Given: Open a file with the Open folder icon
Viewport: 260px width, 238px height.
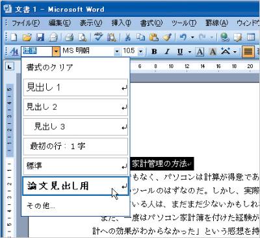Looking at the screenshot, I should (x=27, y=38).
